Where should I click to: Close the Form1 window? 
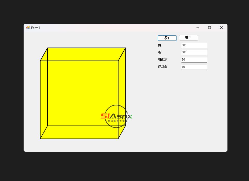221,28
